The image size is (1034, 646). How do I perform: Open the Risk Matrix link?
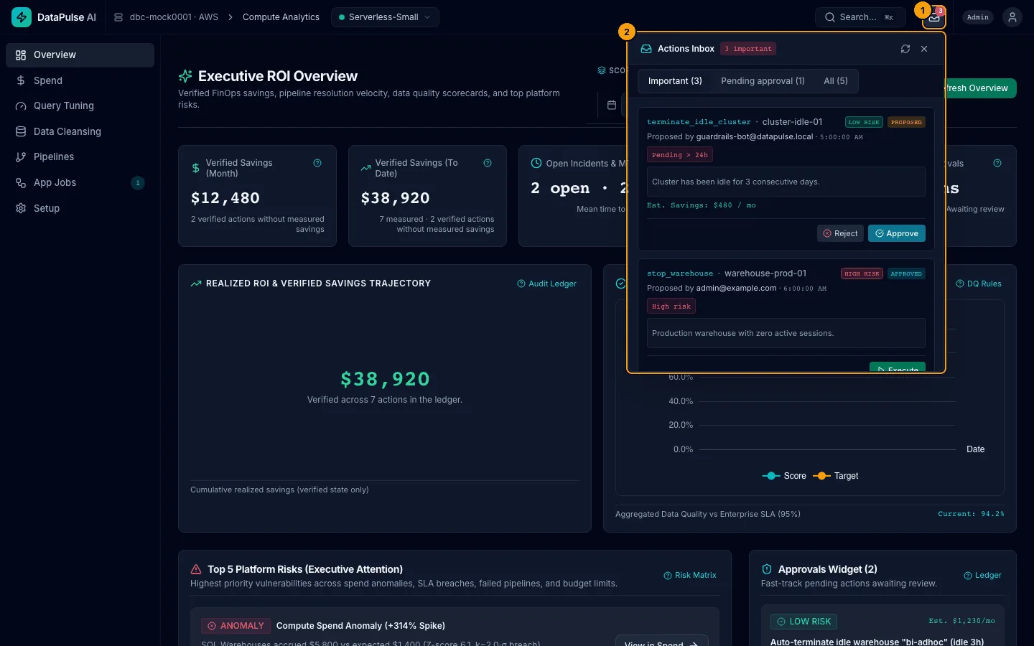pyautogui.click(x=690, y=575)
